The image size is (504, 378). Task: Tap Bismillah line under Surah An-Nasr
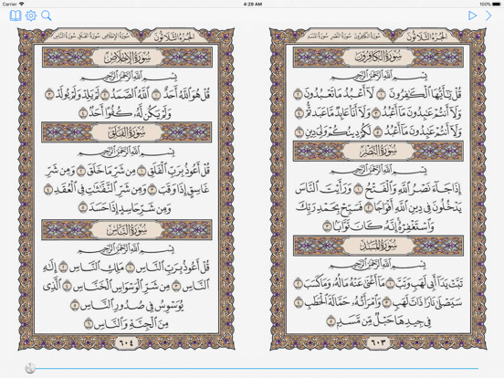(378, 171)
